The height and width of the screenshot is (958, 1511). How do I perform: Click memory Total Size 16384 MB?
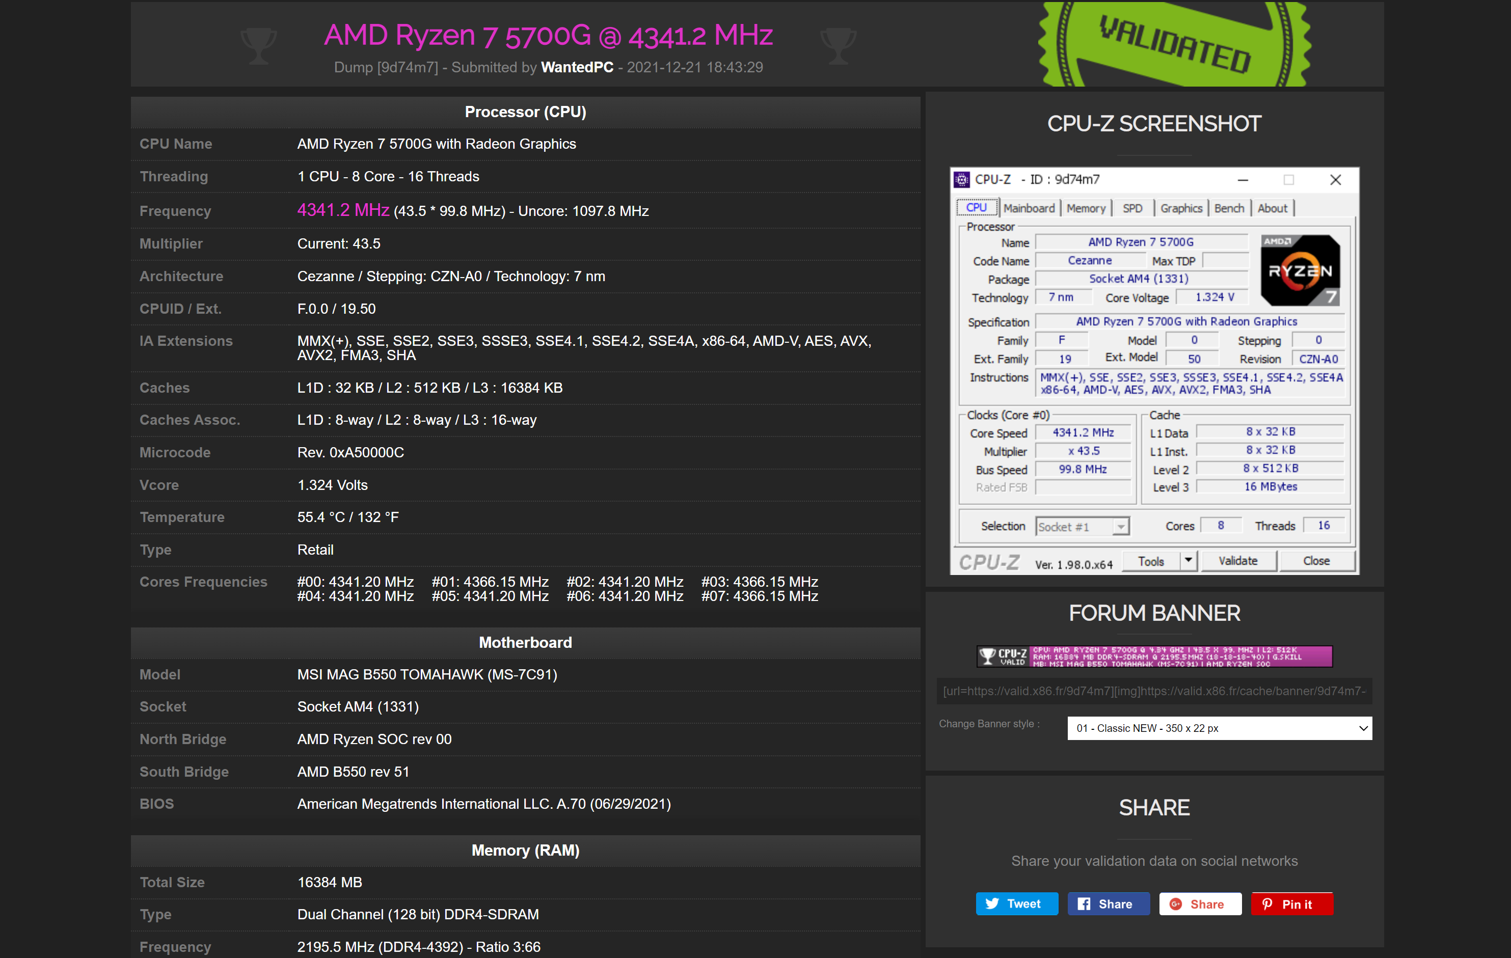(x=330, y=883)
